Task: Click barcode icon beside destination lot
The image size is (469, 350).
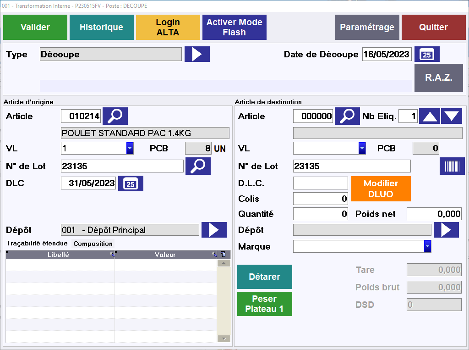Action: [x=452, y=166]
